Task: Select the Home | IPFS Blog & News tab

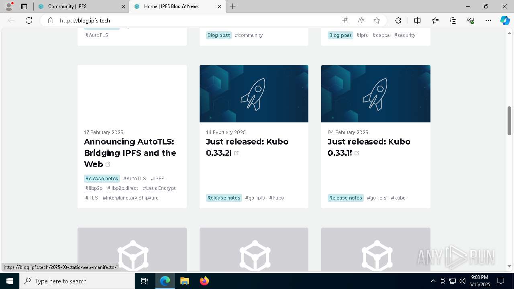Action: [x=177, y=6]
